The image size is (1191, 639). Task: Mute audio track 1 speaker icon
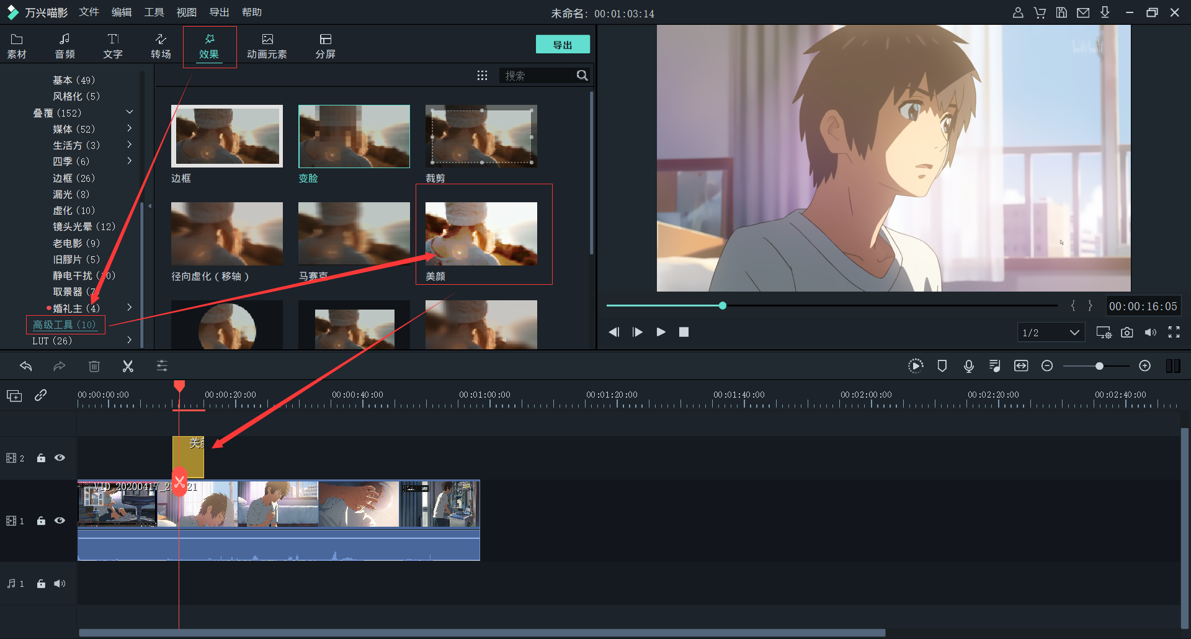59,583
